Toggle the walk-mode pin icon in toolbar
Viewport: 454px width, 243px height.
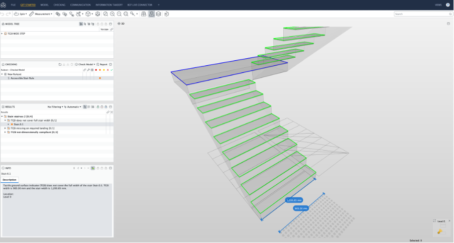click(151, 14)
